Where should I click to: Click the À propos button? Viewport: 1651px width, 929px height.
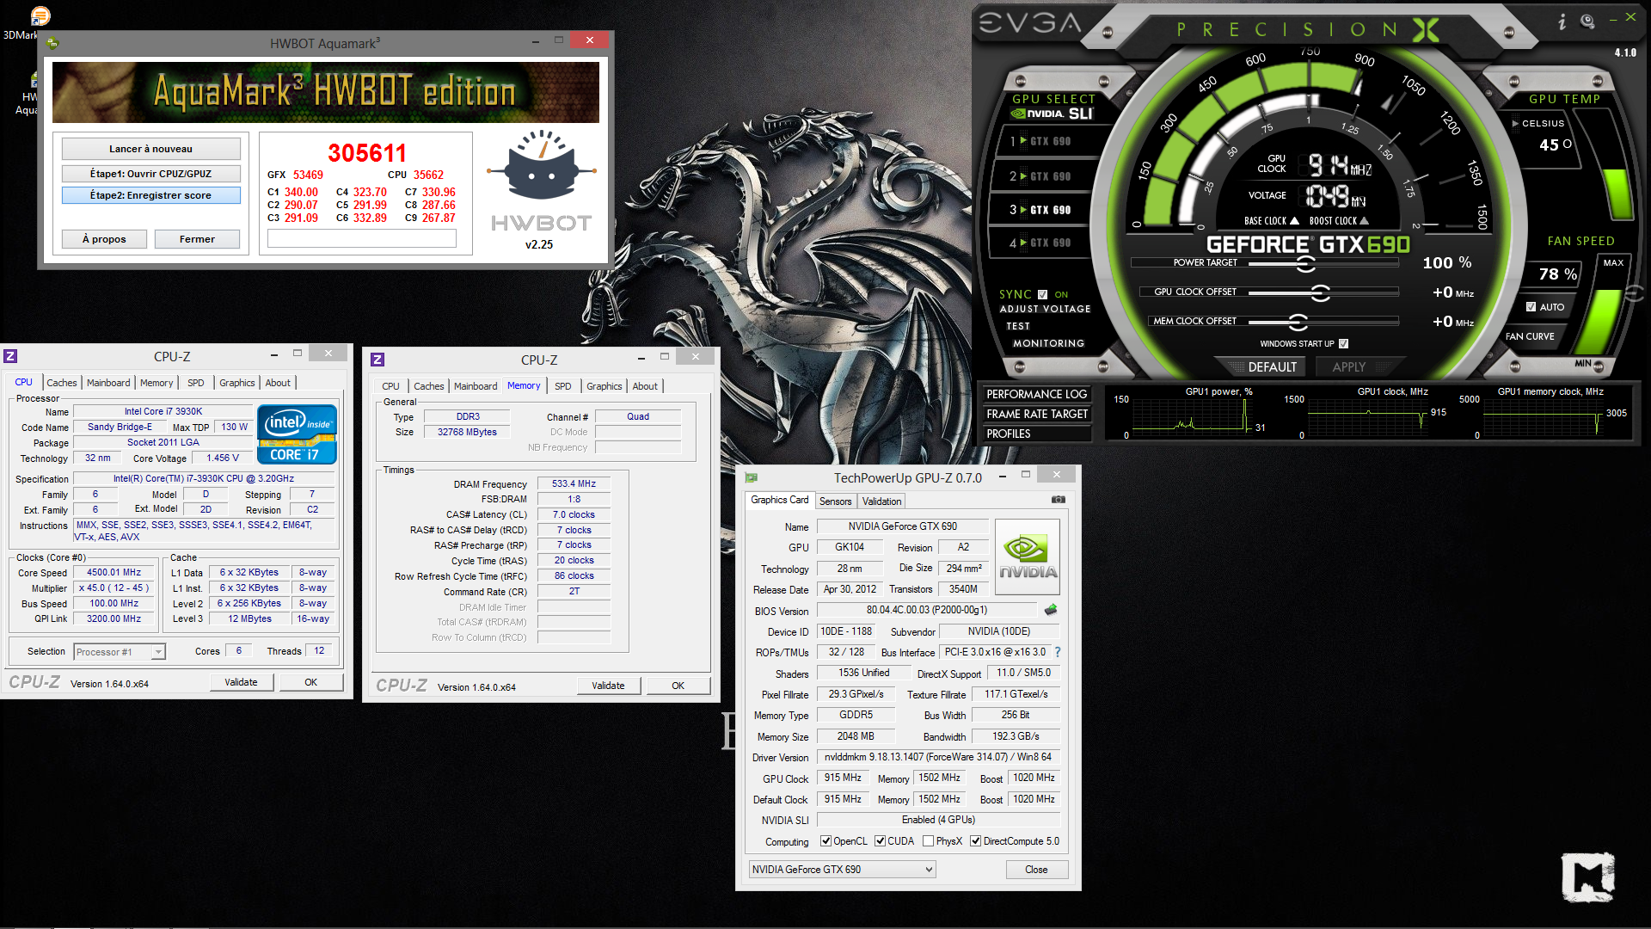pyautogui.click(x=104, y=239)
